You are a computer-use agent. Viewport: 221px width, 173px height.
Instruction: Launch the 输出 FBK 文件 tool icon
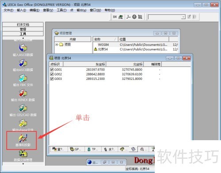click(23, 79)
